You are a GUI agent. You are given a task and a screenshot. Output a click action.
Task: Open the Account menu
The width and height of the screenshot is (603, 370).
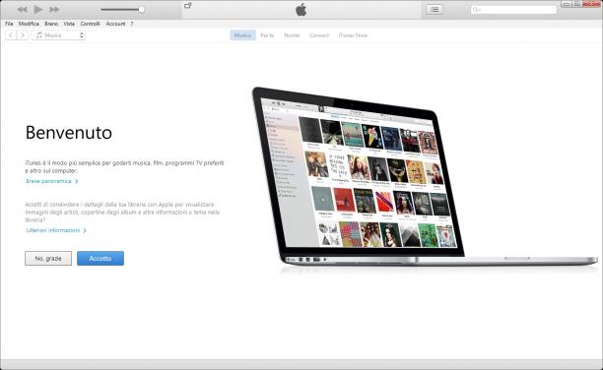click(x=115, y=24)
